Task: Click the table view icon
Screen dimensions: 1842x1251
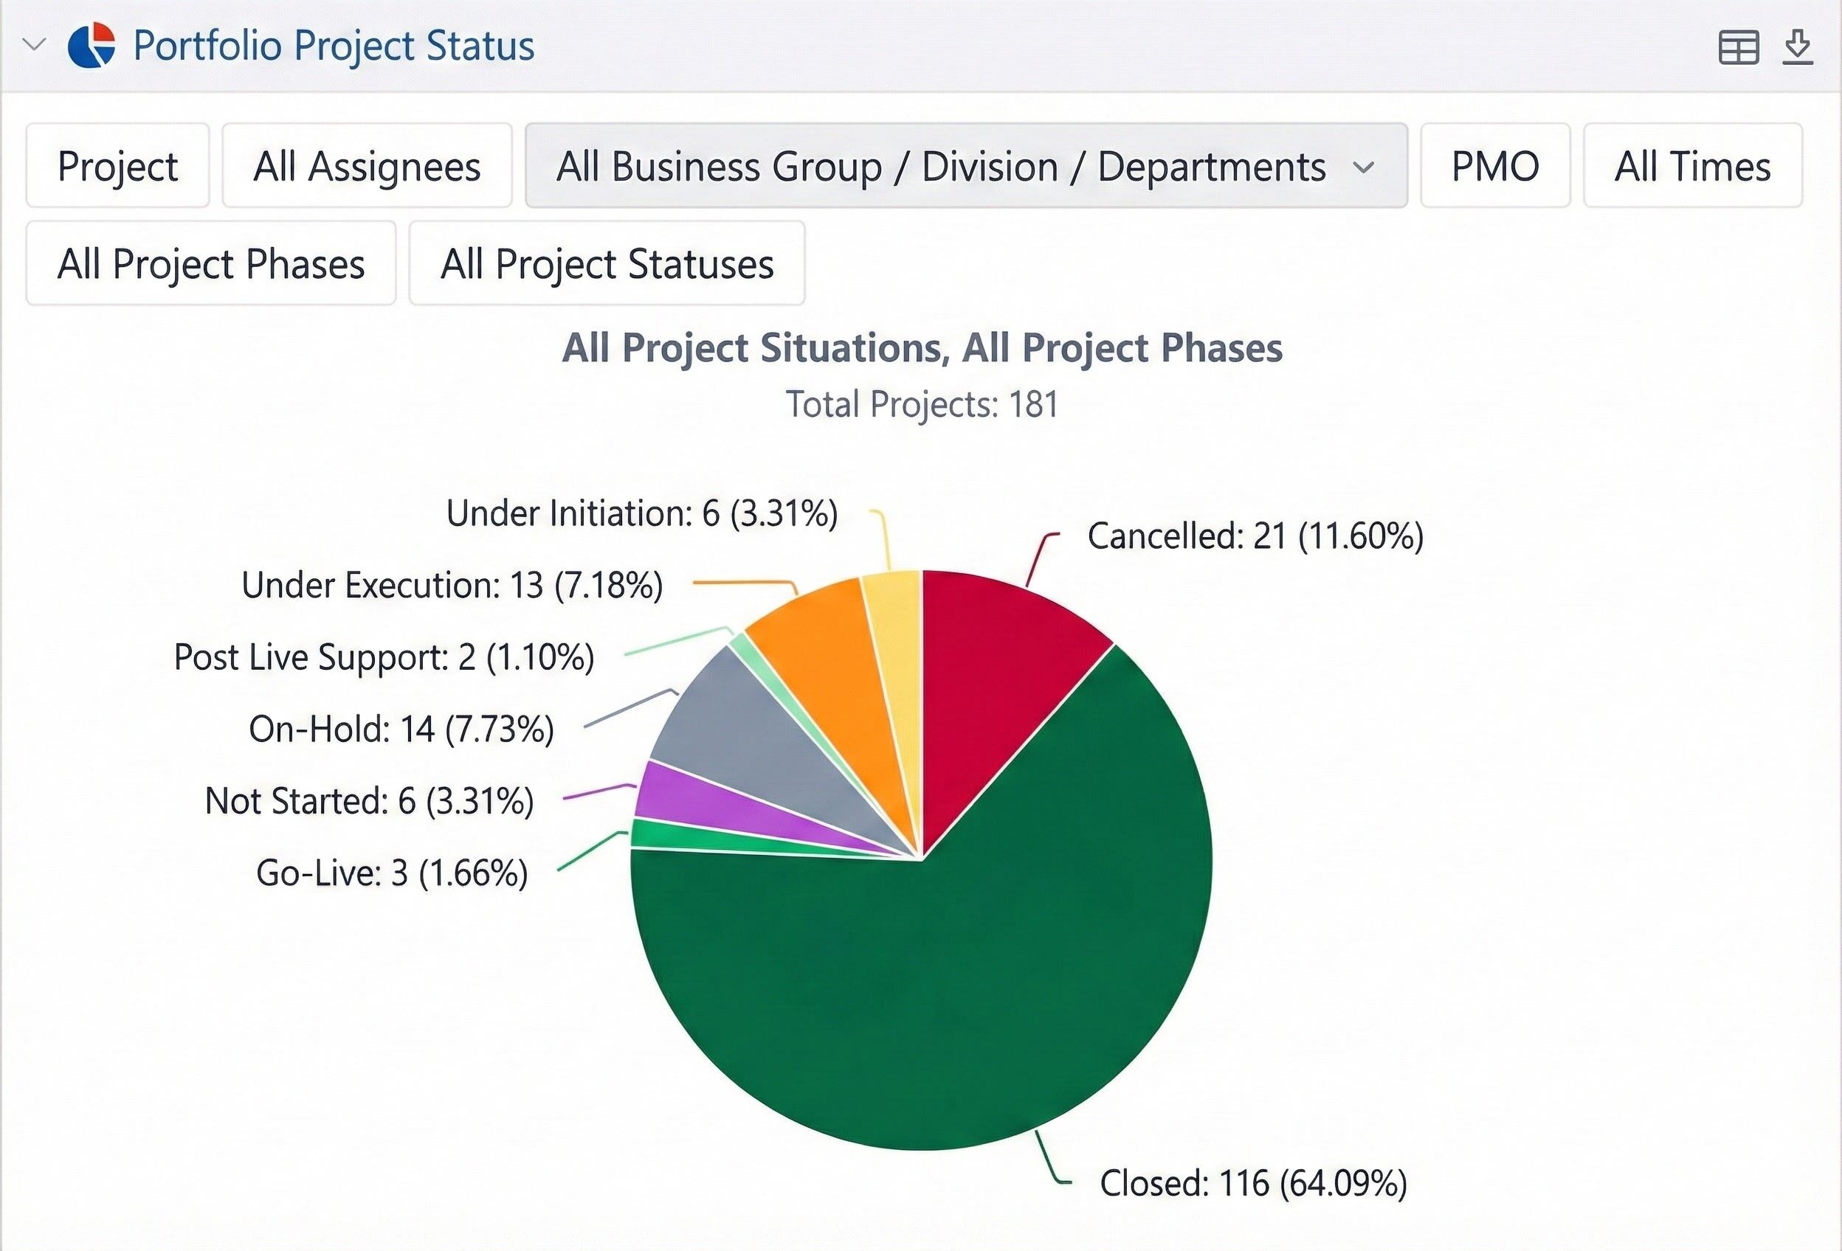Action: tap(1738, 46)
